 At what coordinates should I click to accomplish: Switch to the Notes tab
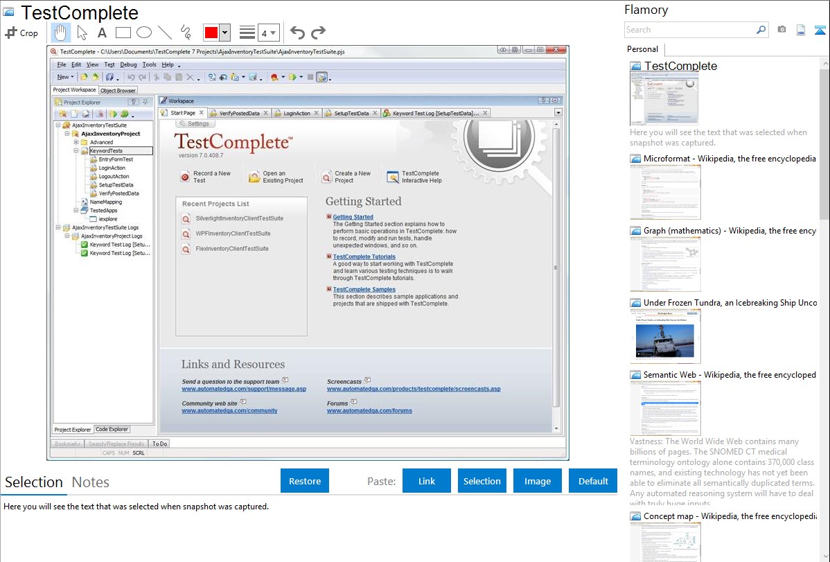pos(91,482)
